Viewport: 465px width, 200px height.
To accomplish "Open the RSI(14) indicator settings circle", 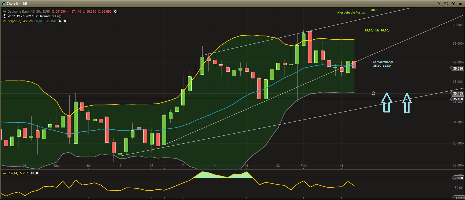I will [32, 173].
